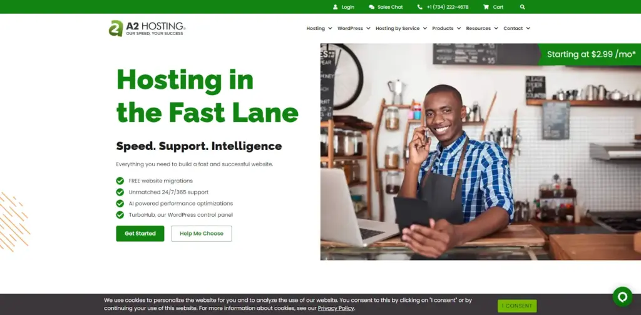Open the Products menu
Image resolution: width=641 pixels, height=315 pixels.
[446, 29]
